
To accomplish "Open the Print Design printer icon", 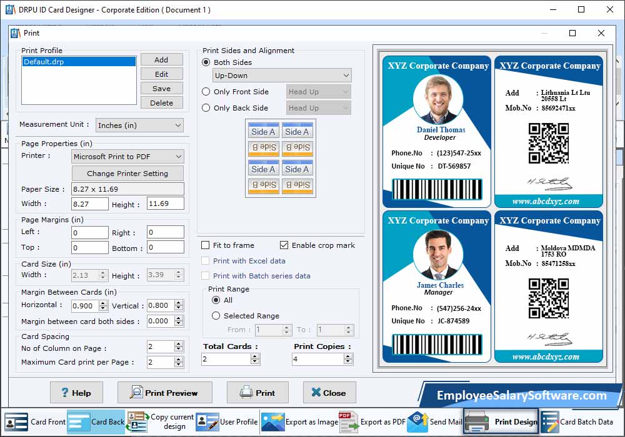I will point(477,422).
